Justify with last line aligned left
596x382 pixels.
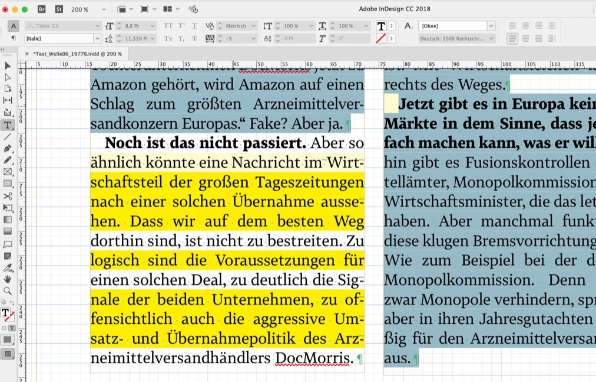coord(512,38)
